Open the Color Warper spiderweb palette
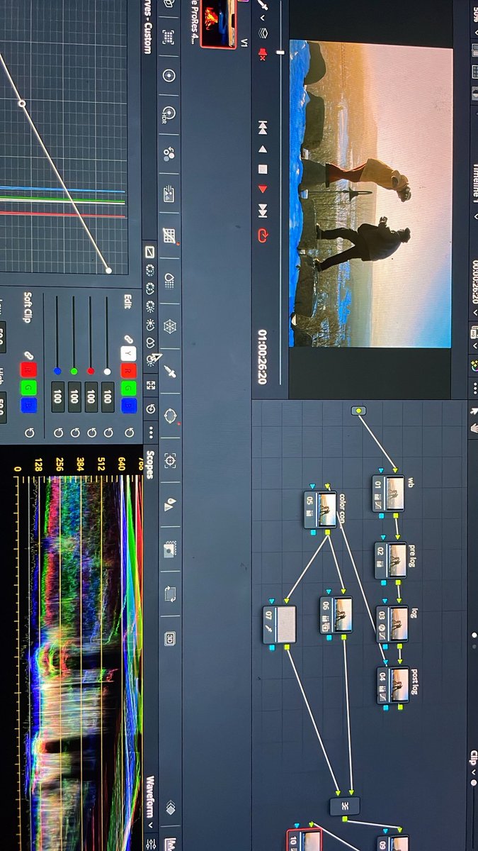The width and height of the screenshot is (478, 851). pyautogui.click(x=170, y=326)
